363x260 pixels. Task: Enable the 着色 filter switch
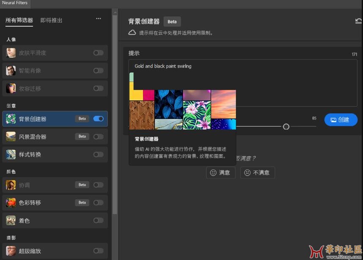point(99,220)
